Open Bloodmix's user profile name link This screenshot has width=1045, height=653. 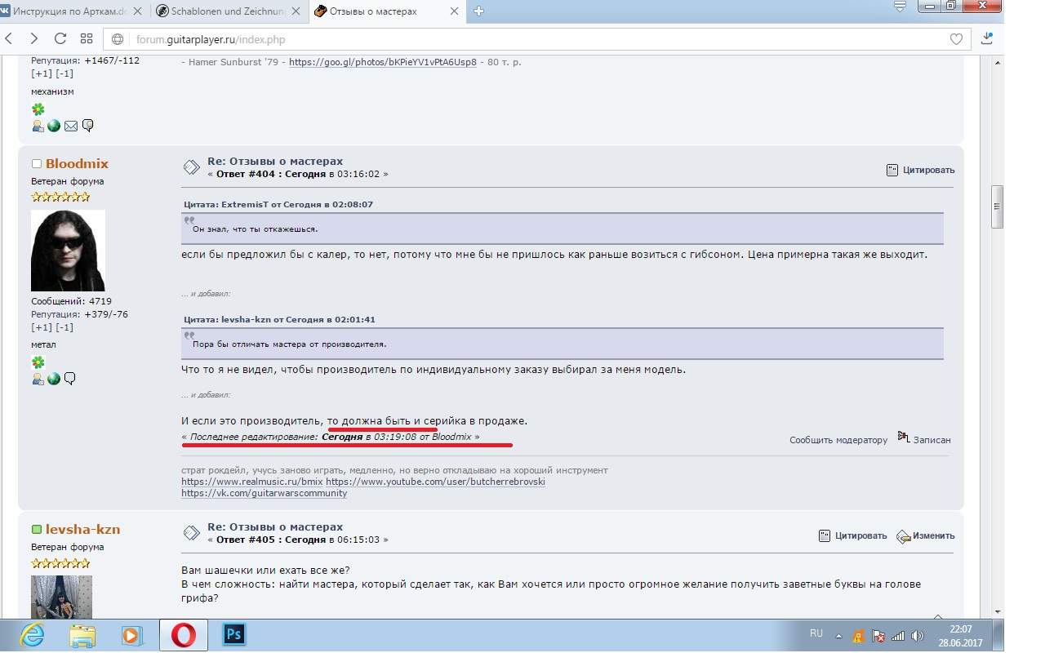tap(77, 163)
